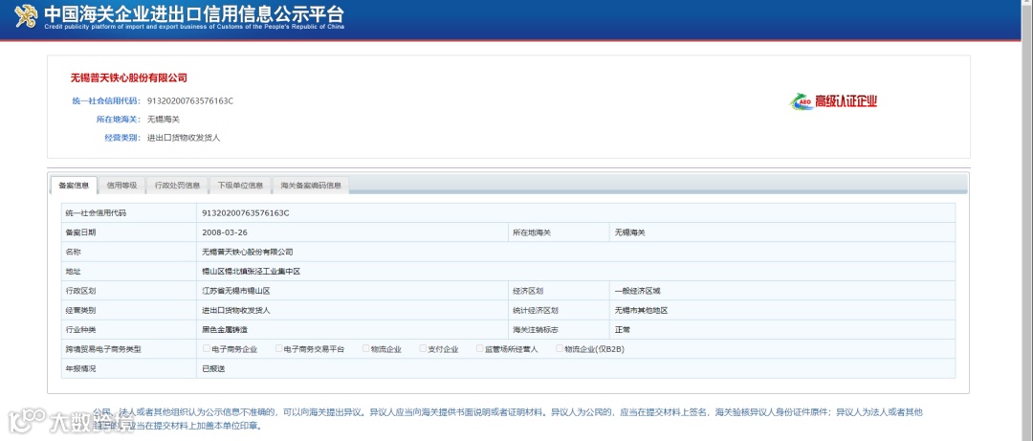Open the 行政处罚信息 tab
Screen dimensions: 1033x441
pyautogui.click(x=177, y=186)
